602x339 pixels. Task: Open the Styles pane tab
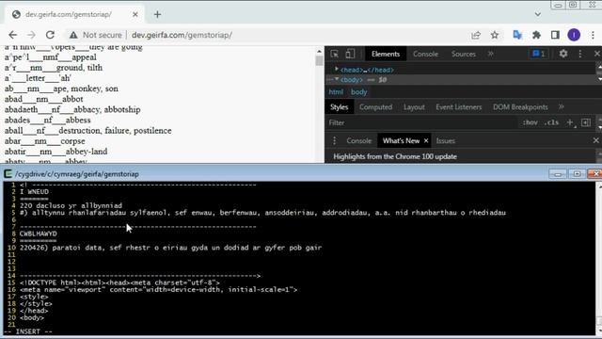tap(339, 107)
